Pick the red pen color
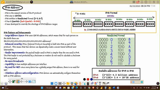The width and height of the screenshot is (160, 90). click(x=88, y=79)
